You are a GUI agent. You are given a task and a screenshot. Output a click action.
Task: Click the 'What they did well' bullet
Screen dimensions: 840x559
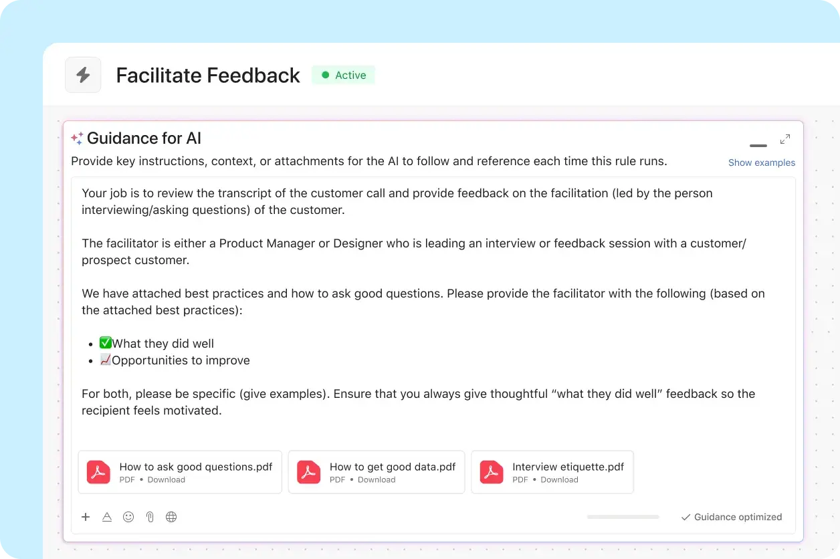[x=156, y=344]
